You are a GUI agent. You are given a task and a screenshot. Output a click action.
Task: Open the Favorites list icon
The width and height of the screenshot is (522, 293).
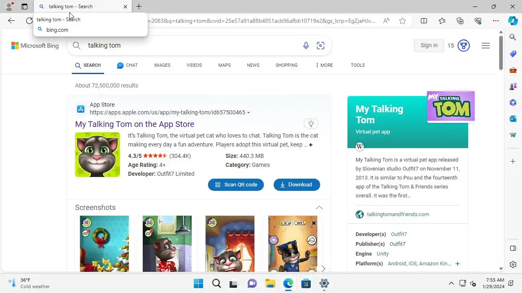(x=442, y=21)
